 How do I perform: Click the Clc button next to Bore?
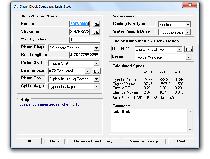tap(96, 24)
